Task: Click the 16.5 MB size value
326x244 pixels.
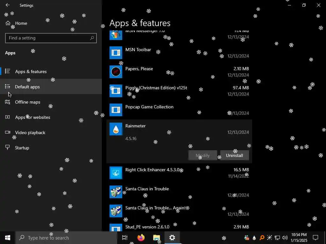Action: coord(241,170)
